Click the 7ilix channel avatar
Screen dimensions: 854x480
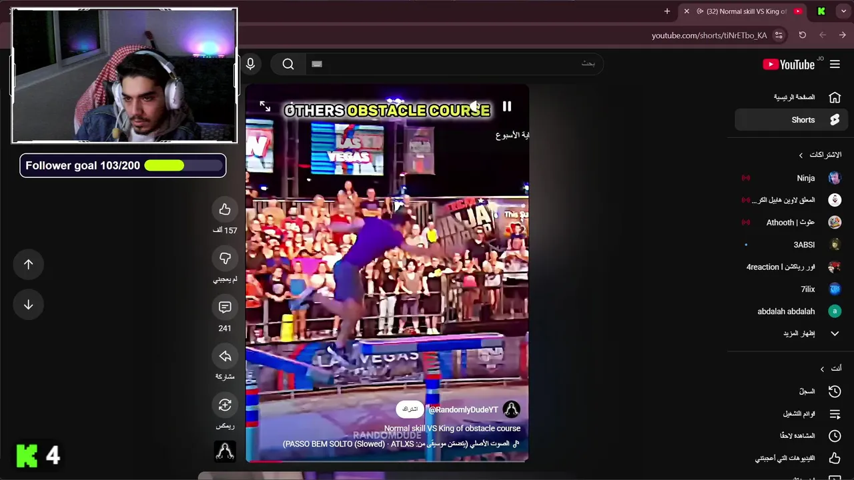click(835, 289)
